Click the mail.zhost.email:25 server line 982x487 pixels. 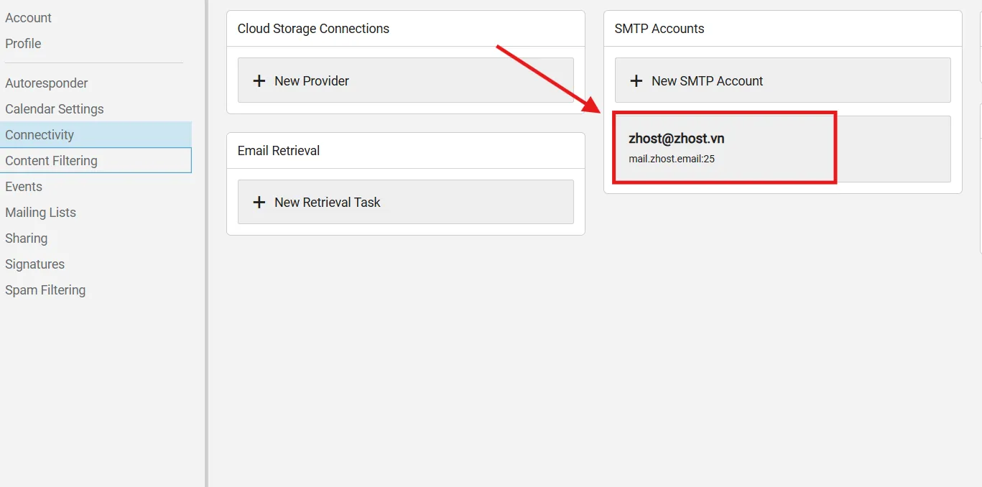pos(672,159)
